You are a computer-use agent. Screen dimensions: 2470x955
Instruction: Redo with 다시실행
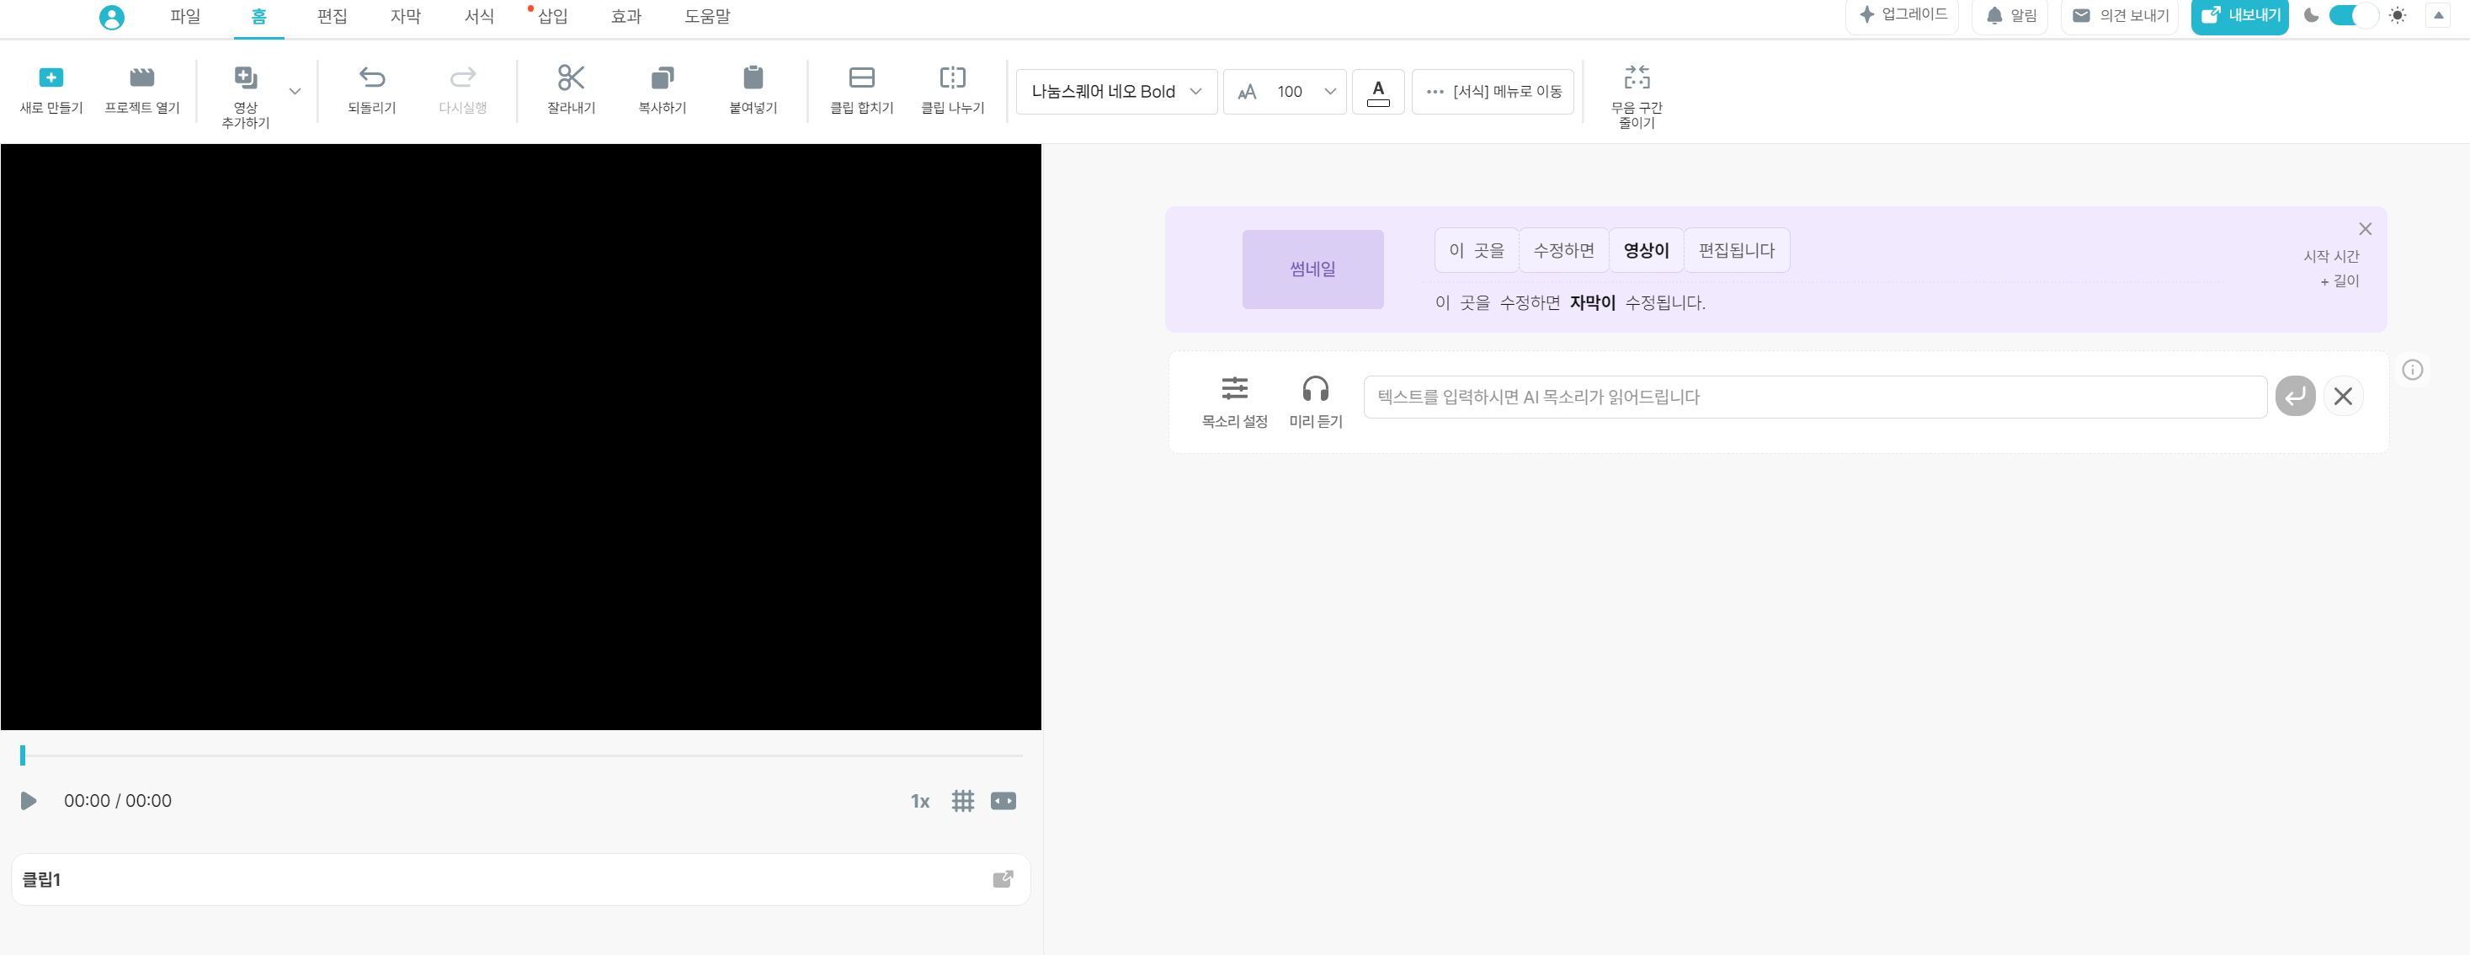point(463,90)
